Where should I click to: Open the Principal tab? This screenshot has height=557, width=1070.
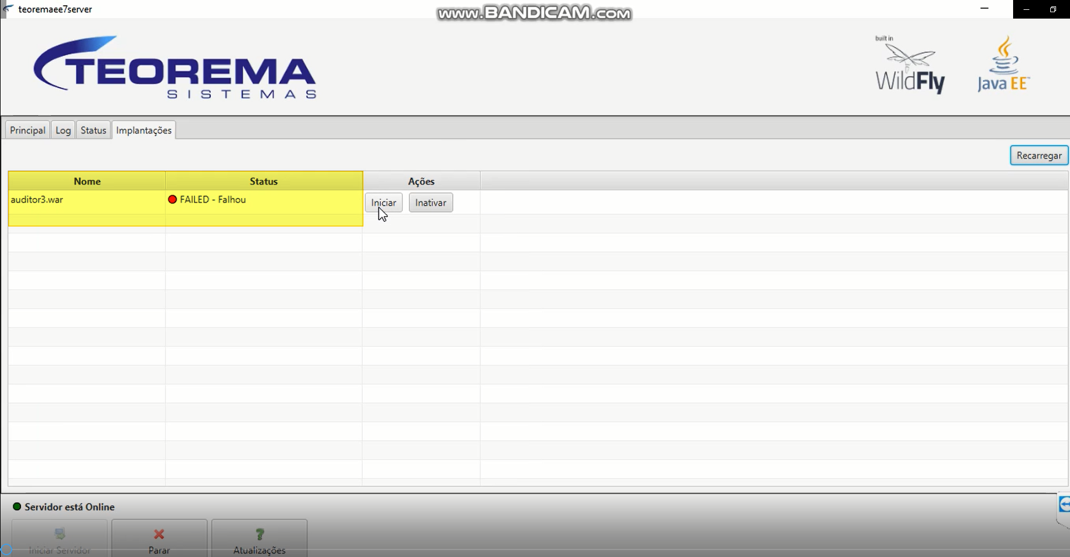coord(27,130)
